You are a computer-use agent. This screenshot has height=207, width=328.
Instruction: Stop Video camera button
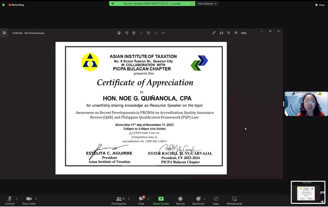point(29,200)
